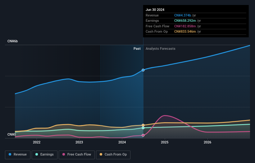Click the CN¥0 y-axis label
Viewport: 255px width, 163px height.
point(12,134)
